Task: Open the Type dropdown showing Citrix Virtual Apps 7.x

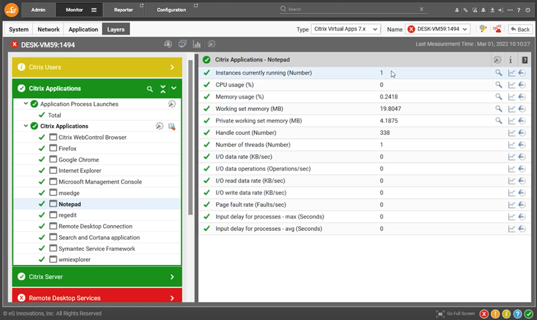Action: point(346,29)
